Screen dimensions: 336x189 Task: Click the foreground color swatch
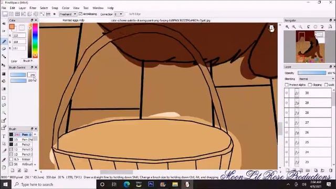[x=12, y=27]
